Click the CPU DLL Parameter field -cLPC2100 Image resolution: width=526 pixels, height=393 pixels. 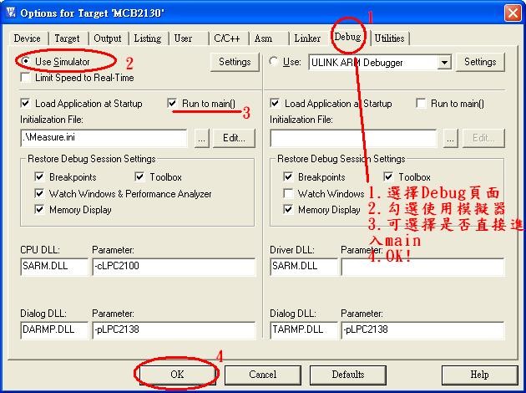coord(172,267)
